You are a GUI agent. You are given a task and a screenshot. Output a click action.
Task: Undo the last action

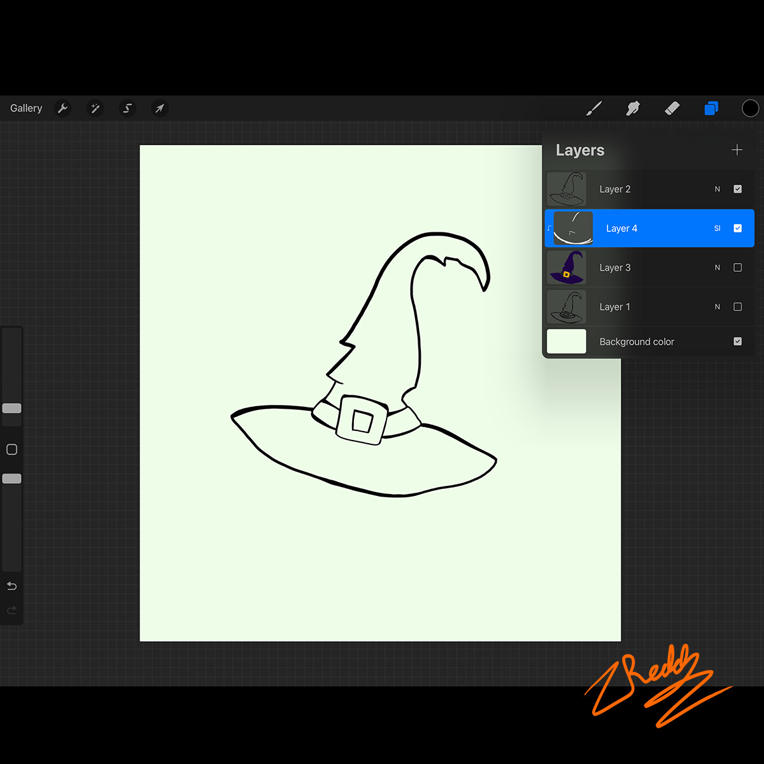(x=11, y=586)
